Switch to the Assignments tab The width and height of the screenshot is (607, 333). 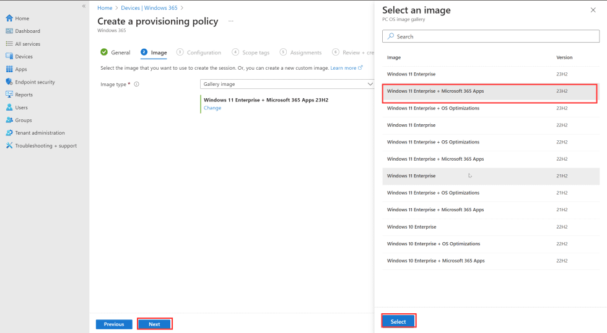[301, 53]
